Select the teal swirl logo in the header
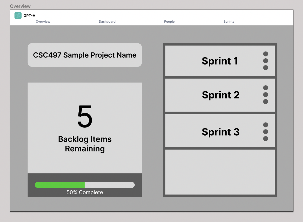This screenshot has width=303, height=222. click(x=18, y=16)
